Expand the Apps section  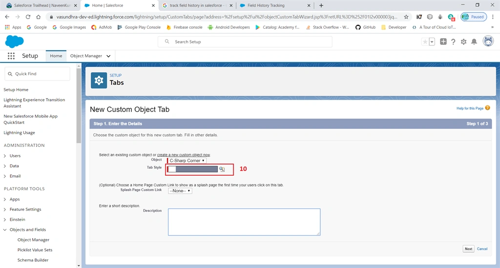[5, 199]
